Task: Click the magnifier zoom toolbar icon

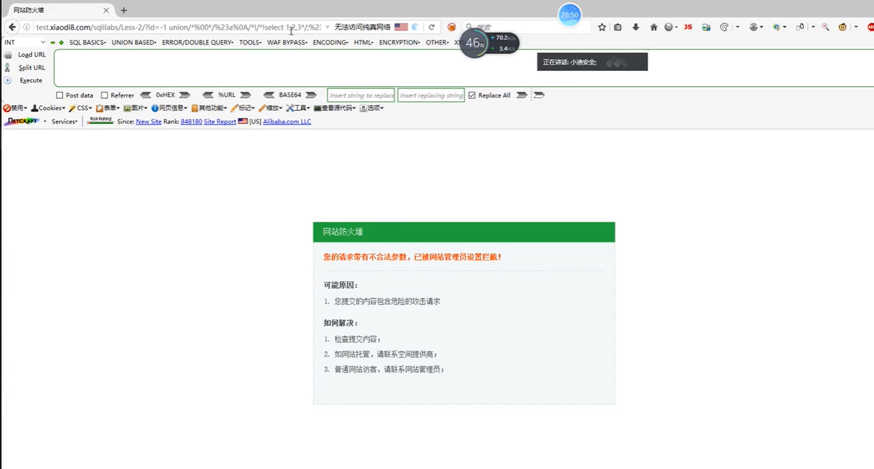Action: 825,27
